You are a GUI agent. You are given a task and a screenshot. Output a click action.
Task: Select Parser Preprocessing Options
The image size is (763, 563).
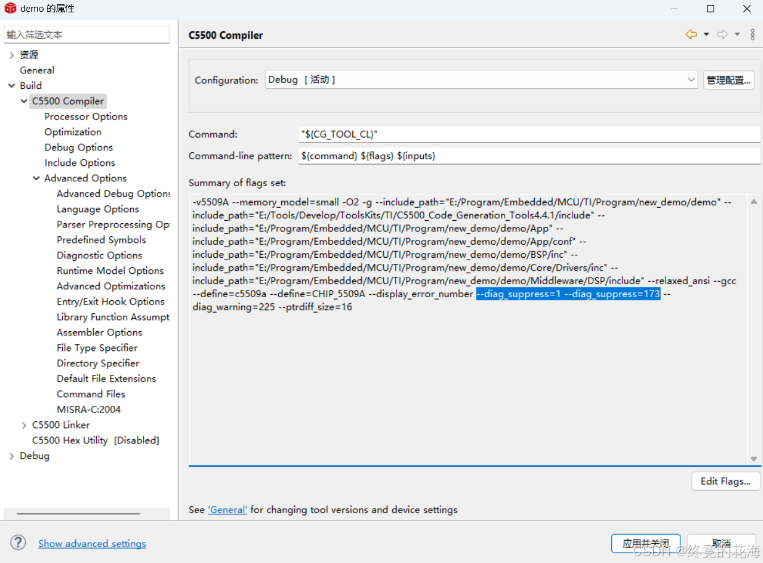[x=113, y=224]
